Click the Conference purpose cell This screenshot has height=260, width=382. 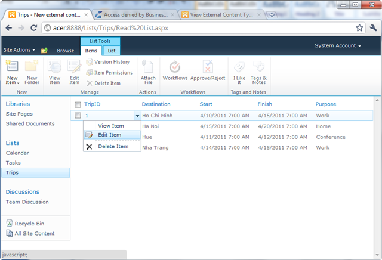[331, 137]
